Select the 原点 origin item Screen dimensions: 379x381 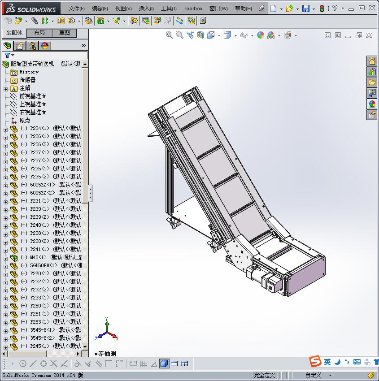[x=25, y=120]
